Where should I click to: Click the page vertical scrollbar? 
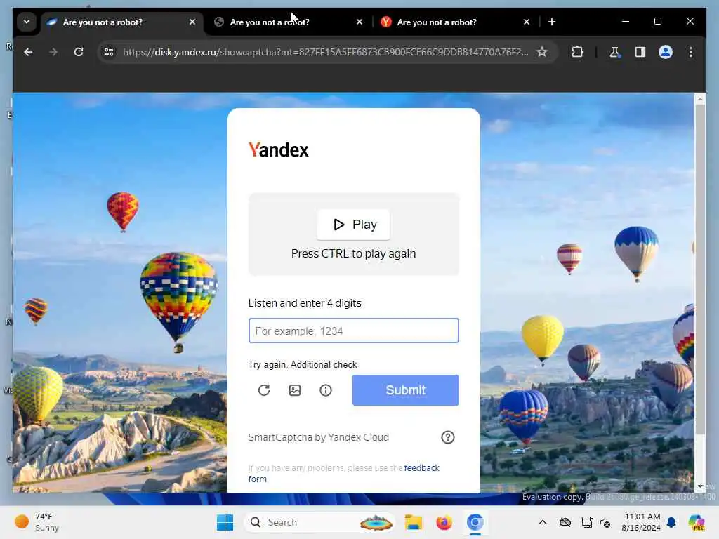coord(700,269)
